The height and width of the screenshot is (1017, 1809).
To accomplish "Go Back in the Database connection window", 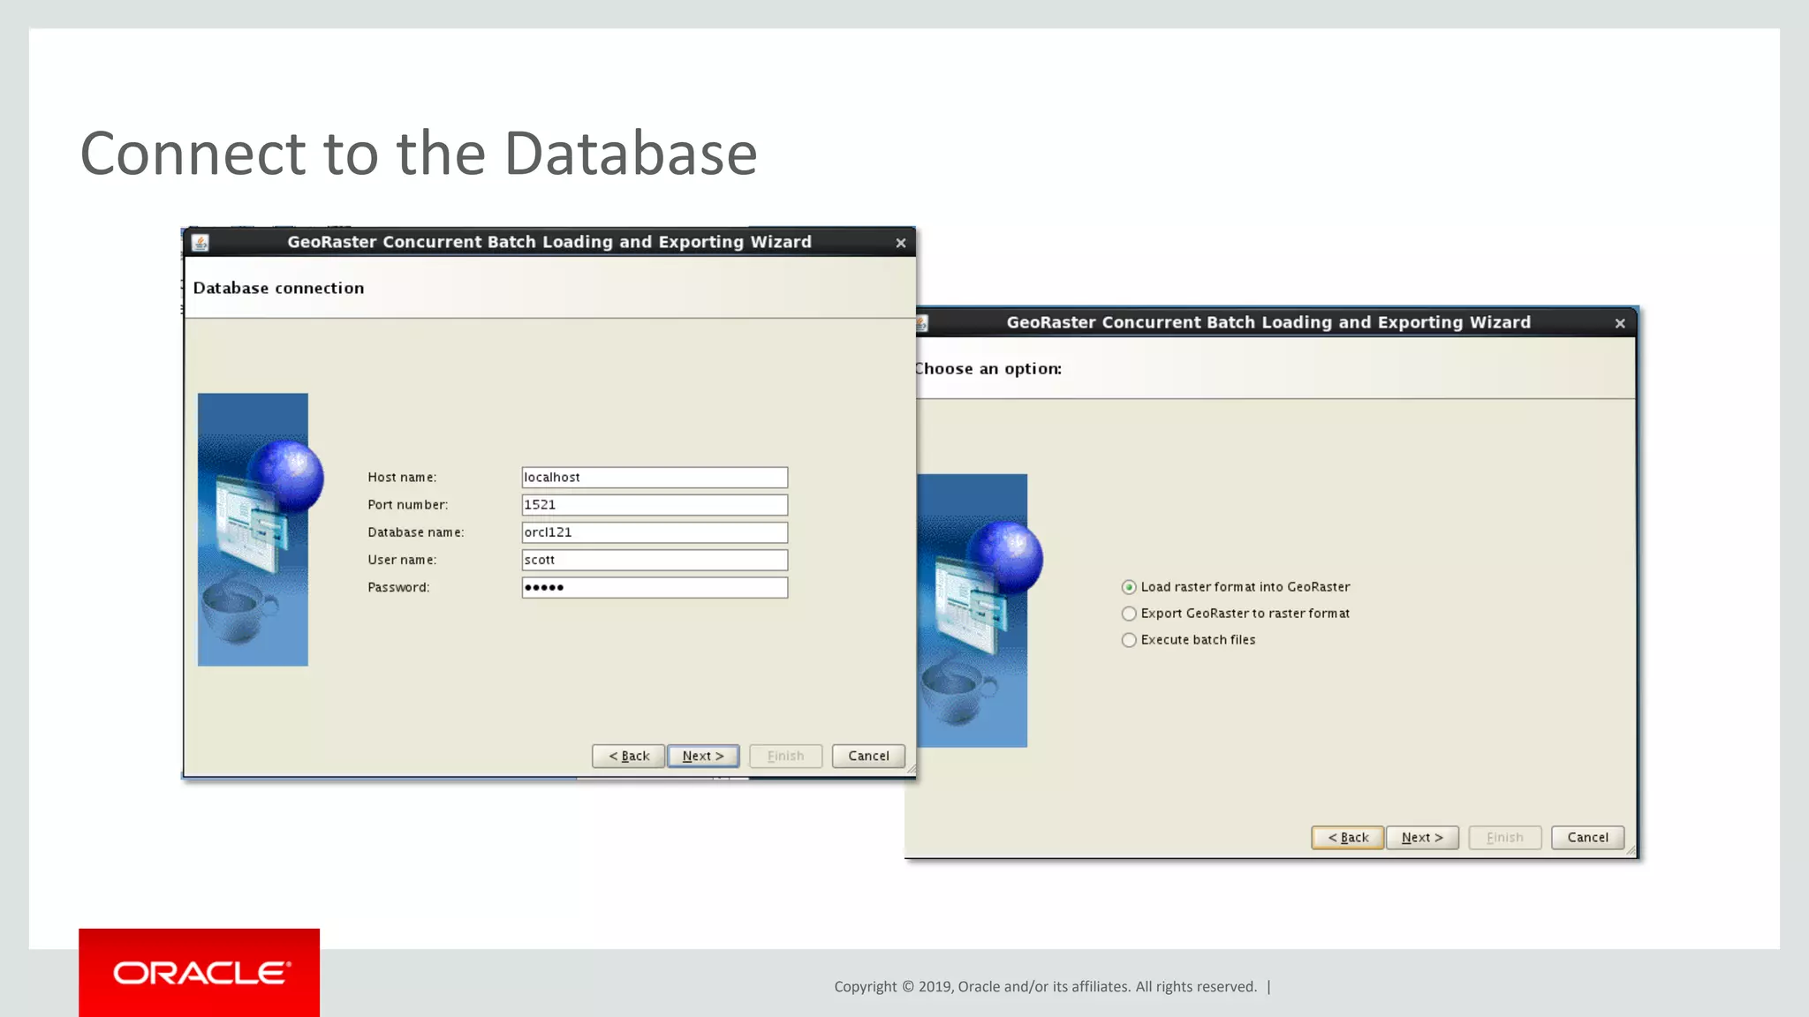I will tap(628, 756).
